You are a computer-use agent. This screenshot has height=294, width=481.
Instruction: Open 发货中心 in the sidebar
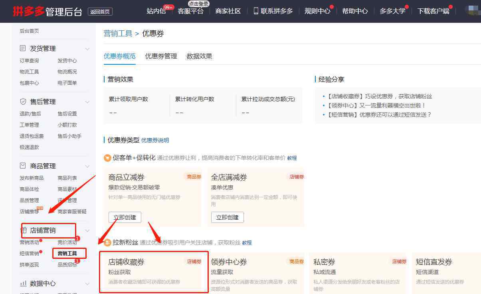tap(67, 61)
